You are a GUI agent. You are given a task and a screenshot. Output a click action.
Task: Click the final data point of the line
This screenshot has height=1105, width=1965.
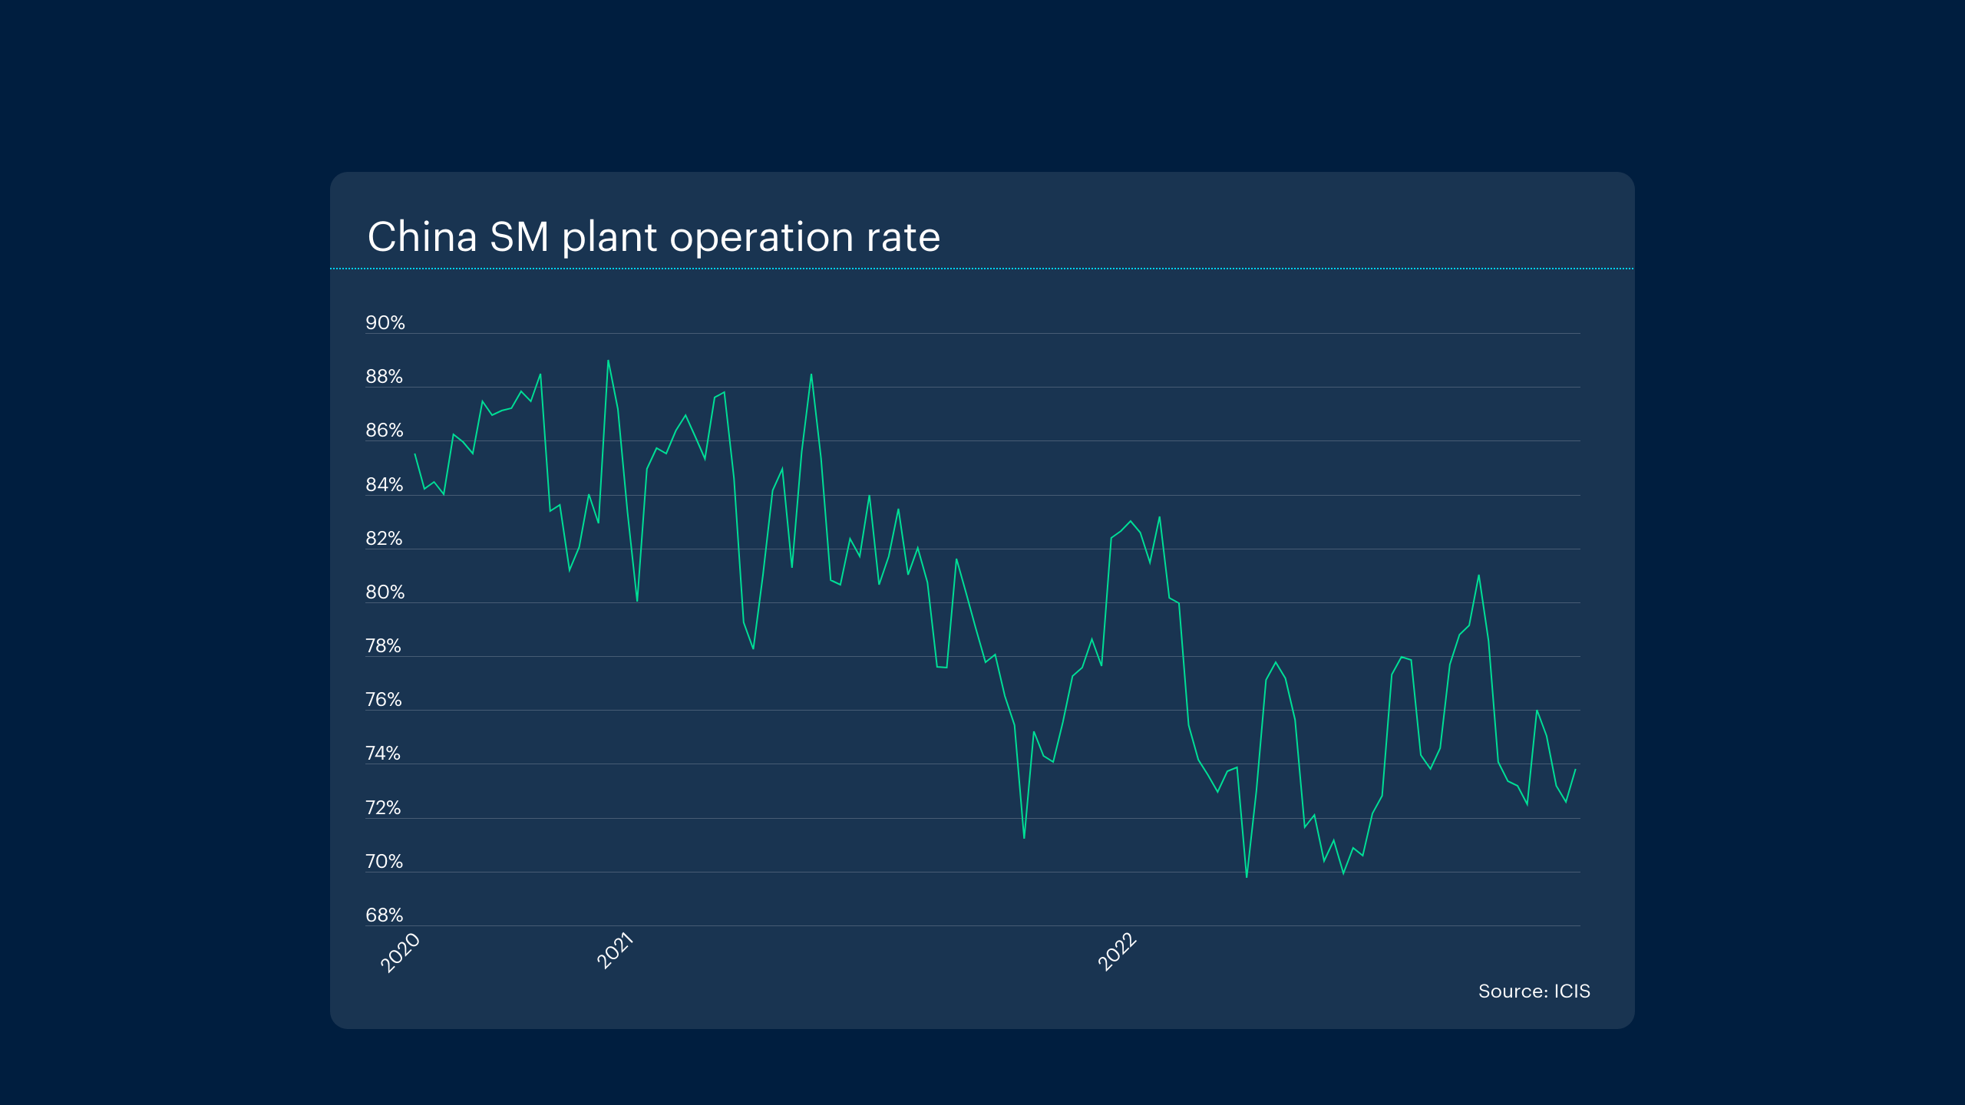click(1575, 770)
